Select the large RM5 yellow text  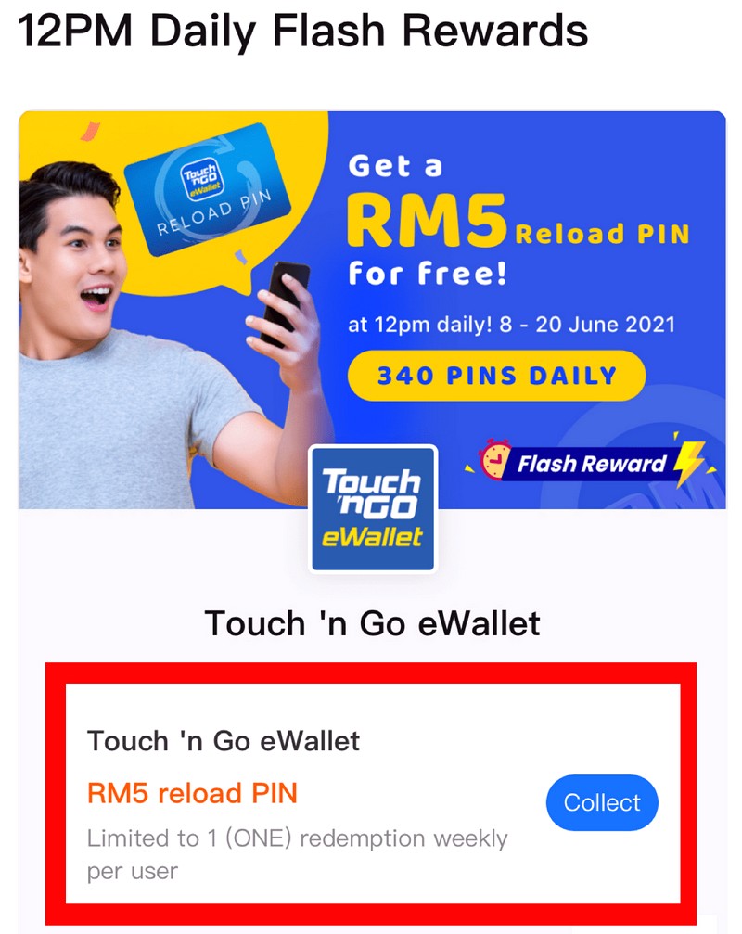point(427,220)
